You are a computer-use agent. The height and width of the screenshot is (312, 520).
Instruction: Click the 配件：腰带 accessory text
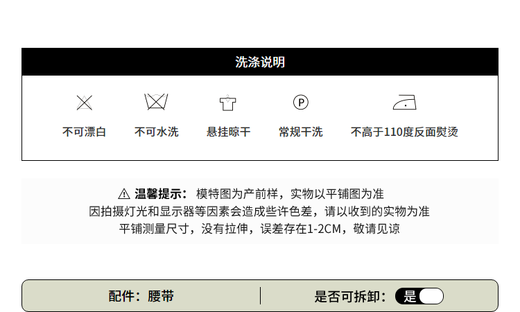coord(141,297)
